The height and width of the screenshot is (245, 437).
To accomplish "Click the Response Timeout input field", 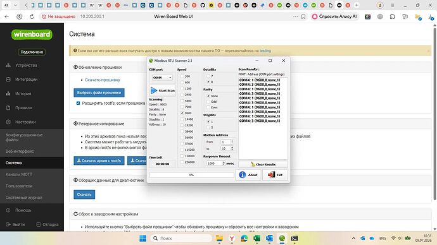I will 214,164.
